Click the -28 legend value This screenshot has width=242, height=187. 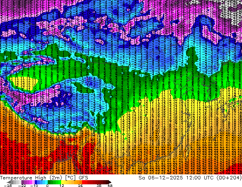(8, 185)
